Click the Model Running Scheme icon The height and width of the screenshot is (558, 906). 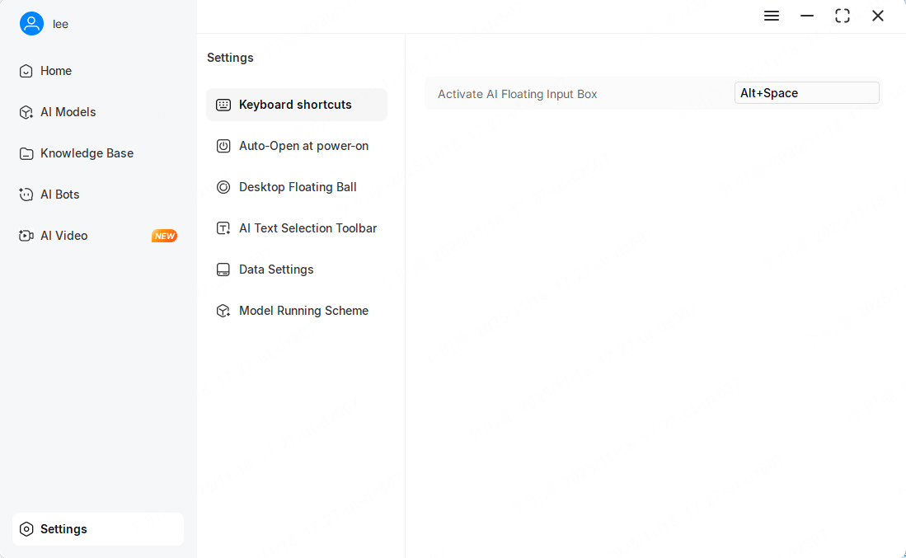pyautogui.click(x=223, y=311)
